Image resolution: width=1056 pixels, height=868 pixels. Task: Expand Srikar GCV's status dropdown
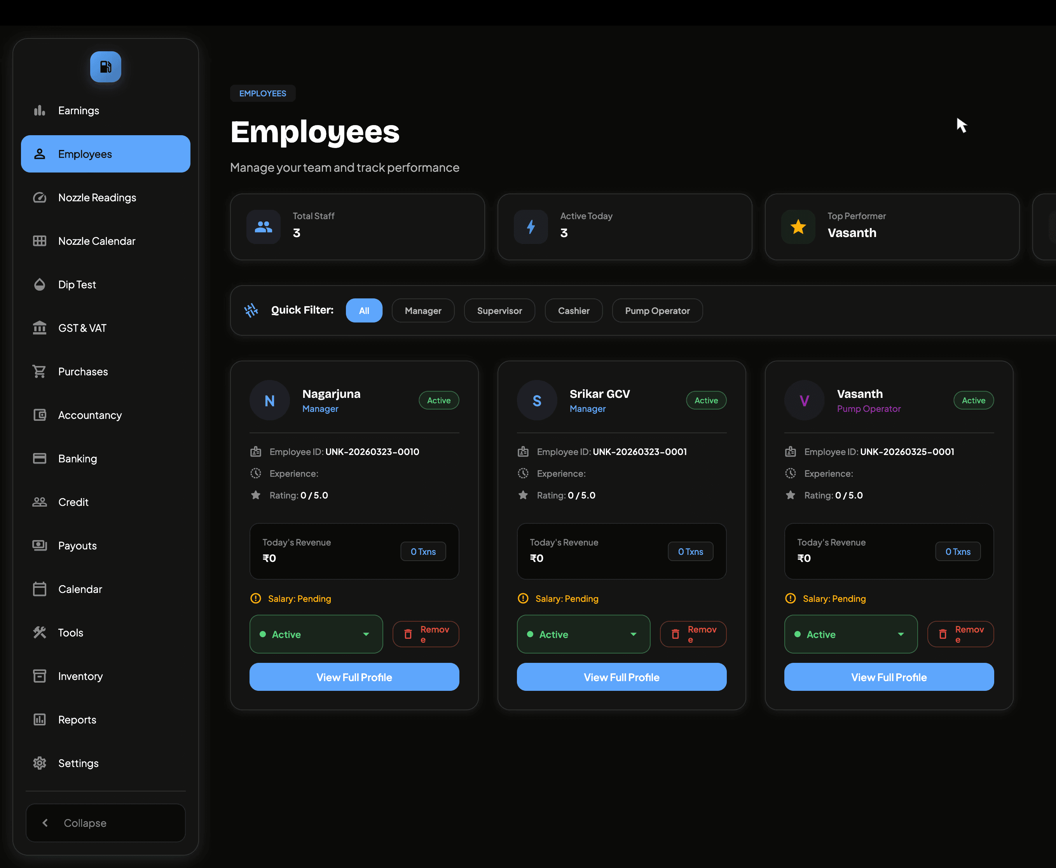click(x=583, y=634)
